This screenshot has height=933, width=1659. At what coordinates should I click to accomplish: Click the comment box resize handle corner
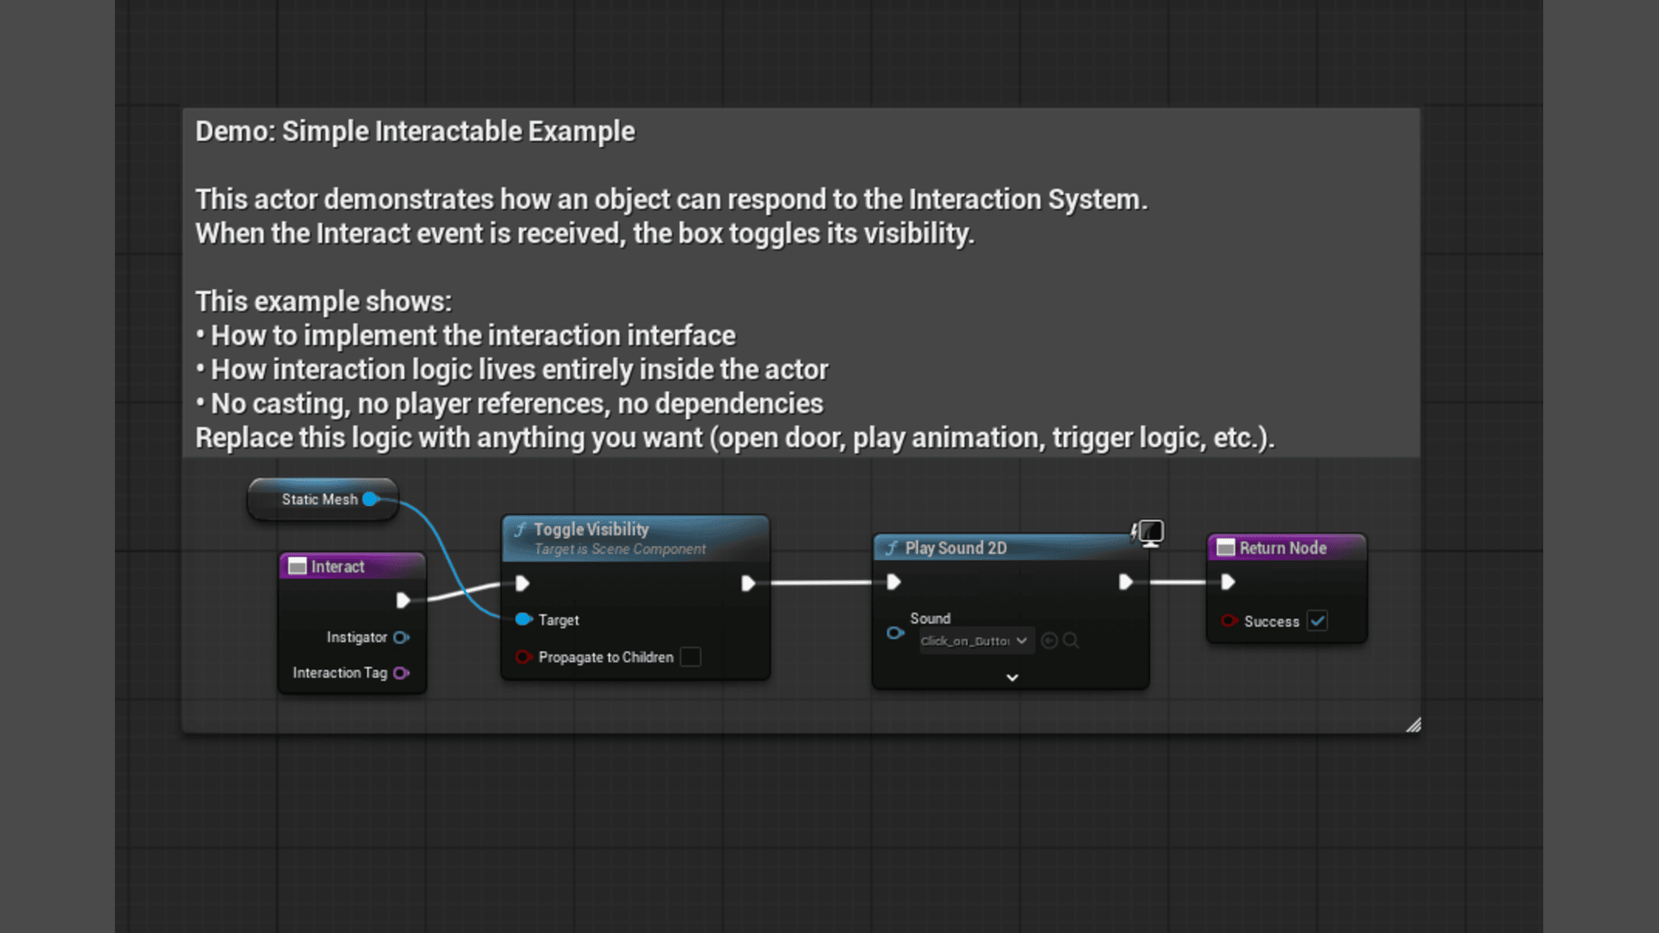coord(1413,726)
